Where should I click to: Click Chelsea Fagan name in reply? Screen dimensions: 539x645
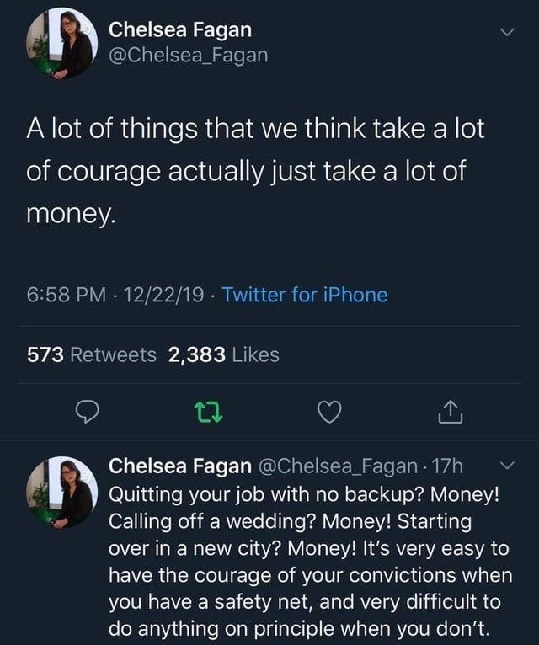180,465
